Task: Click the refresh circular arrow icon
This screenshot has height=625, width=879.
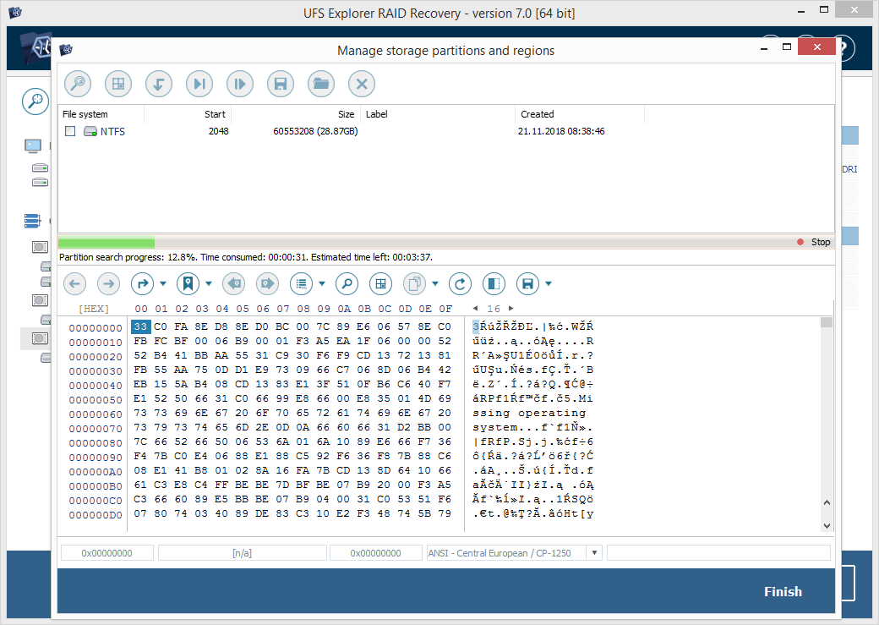Action: 461,284
